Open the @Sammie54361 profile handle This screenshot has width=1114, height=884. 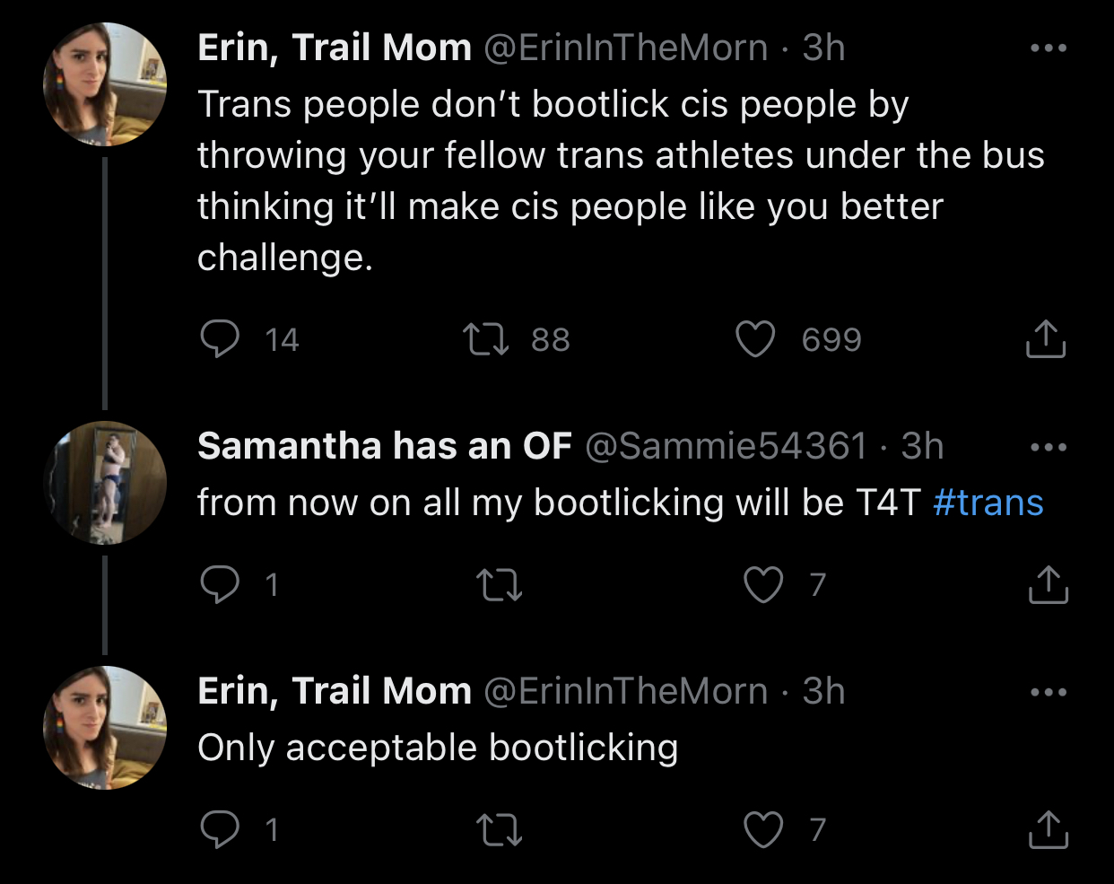tap(727, 446)
